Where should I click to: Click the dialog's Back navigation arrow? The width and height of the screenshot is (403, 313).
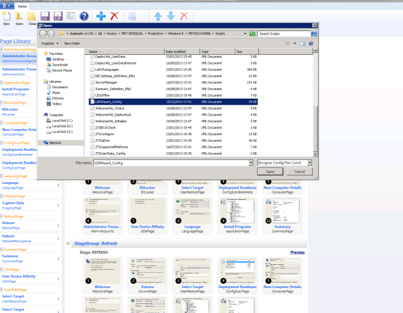tap(43, 33)
